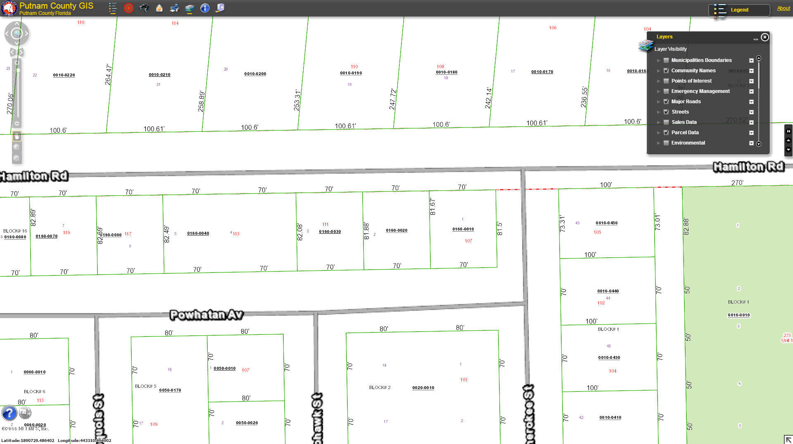Click parcel link 0010-0440
The height and width of the screenshot is (444, 793).
pos(608,291)
